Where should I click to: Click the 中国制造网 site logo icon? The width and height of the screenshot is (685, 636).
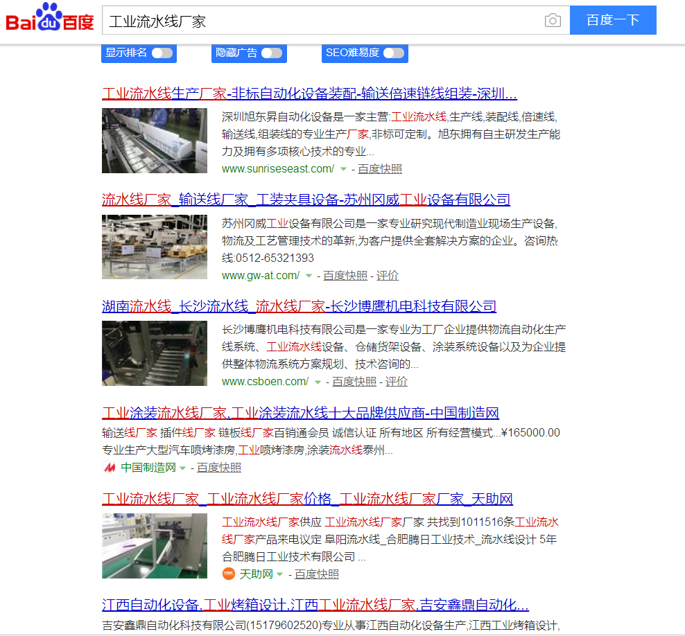(110, 468)
